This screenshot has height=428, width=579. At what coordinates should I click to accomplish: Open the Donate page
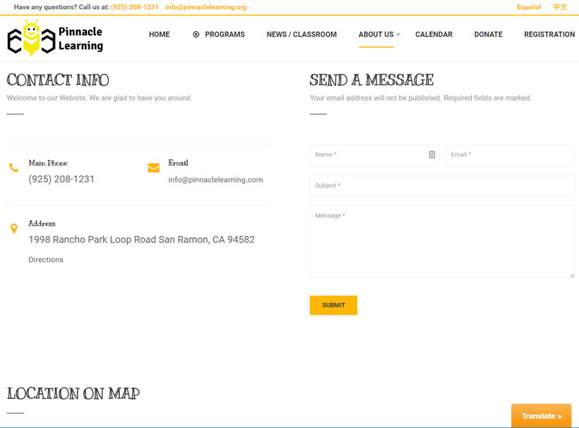click(x=488, y=34)
